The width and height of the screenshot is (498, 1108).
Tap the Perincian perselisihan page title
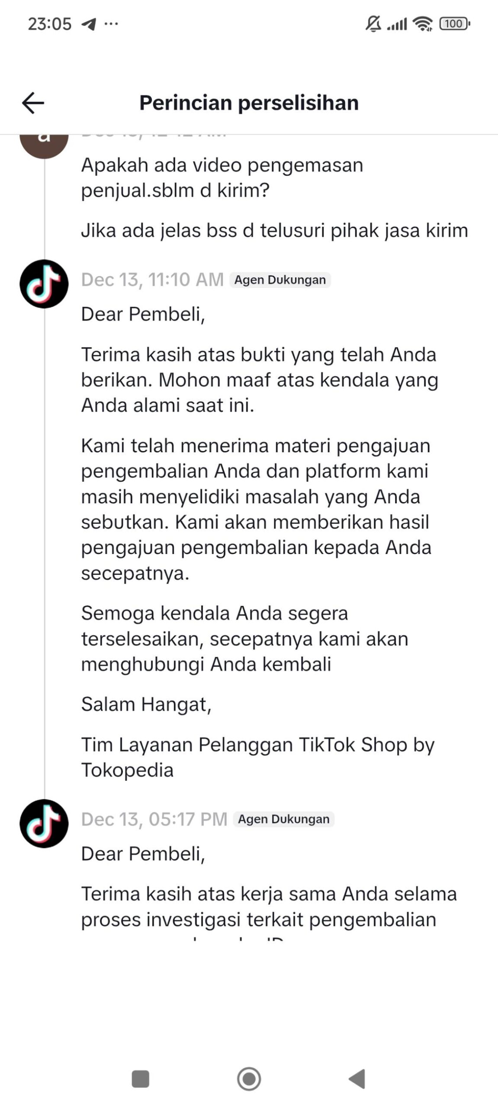point(249,103)
